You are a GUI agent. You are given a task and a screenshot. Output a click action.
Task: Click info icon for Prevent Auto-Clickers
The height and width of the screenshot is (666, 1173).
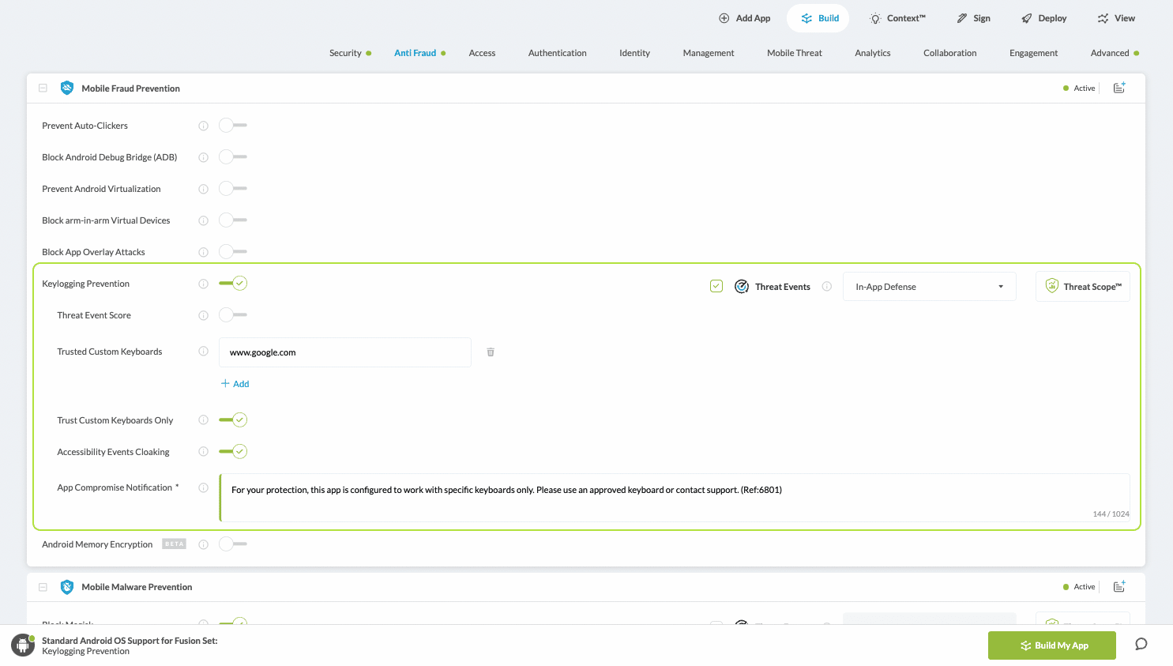[203, 126]
